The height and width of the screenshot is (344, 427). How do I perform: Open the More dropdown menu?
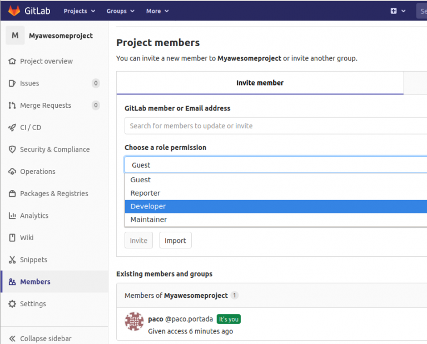tap(157, 11)
